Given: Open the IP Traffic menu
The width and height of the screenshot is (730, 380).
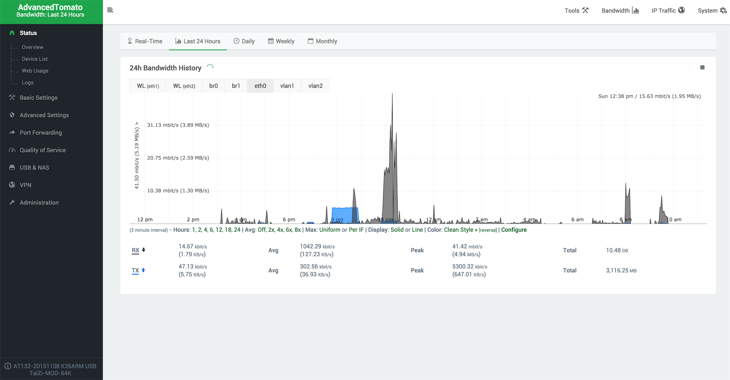Looking at the screenshot, I should click(668, 10).
